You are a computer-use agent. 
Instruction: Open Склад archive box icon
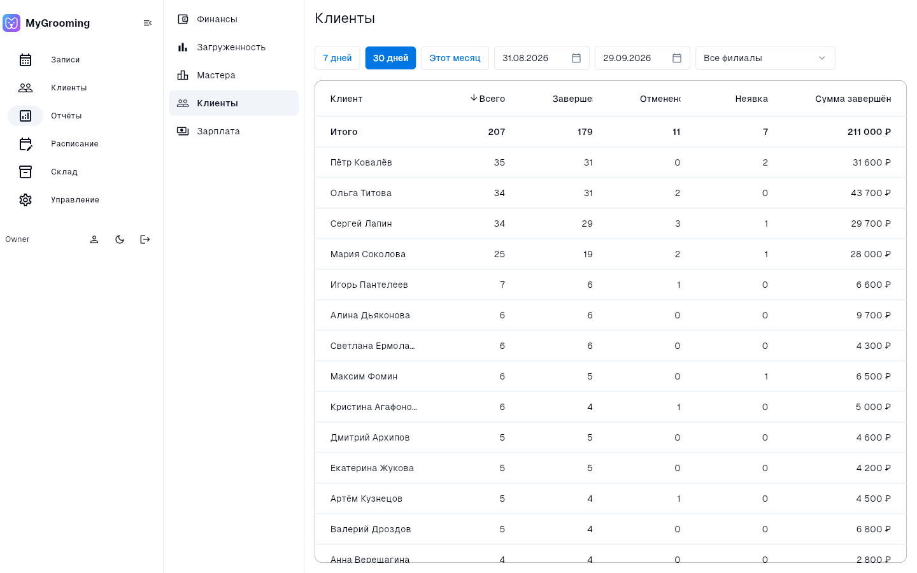(x=25, y=172)
